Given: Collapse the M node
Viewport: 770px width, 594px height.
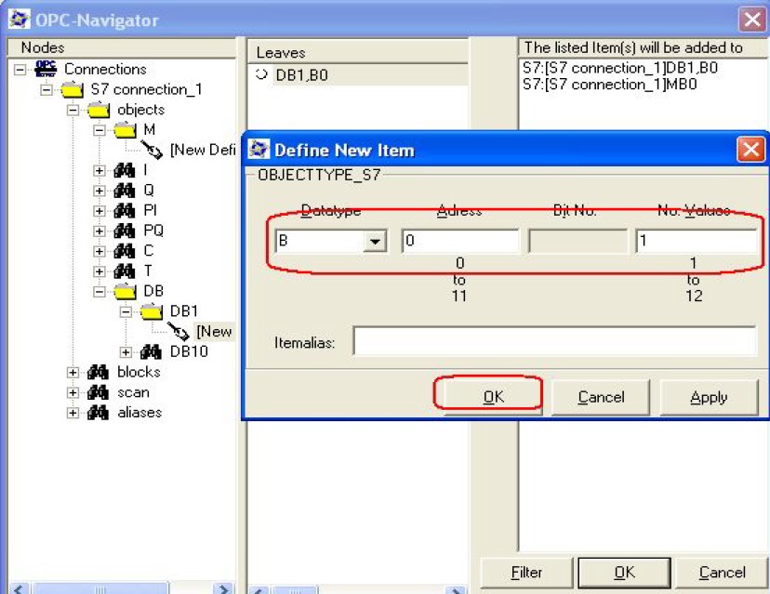Looking at the screenshot, I should pyautogui.click(x=100, y=130).
